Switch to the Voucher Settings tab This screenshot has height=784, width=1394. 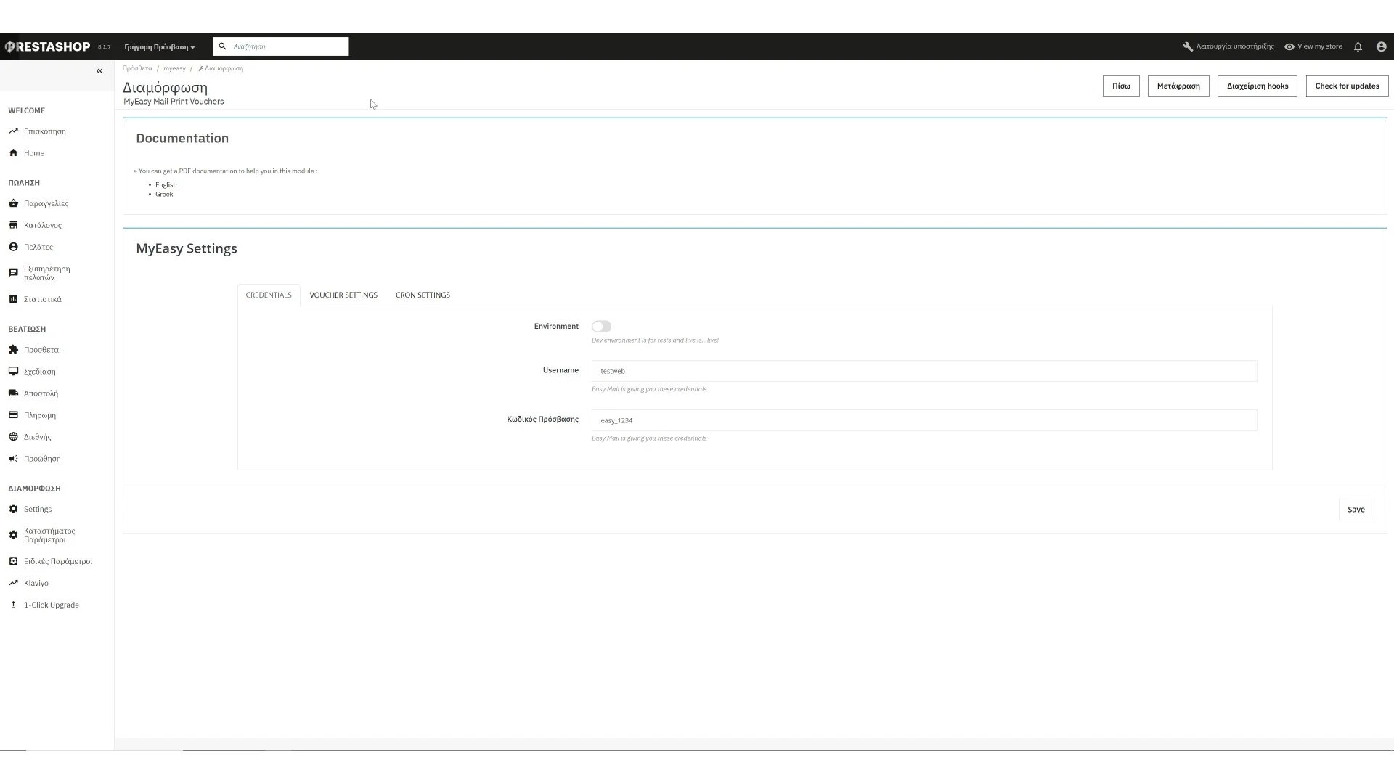[x=343, y=295]
